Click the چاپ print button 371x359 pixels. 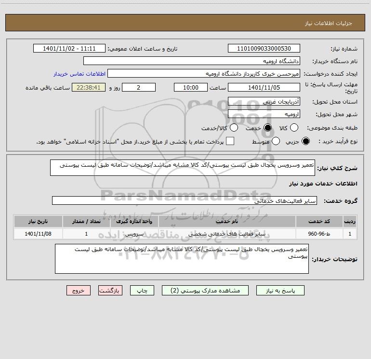point(142,291)
